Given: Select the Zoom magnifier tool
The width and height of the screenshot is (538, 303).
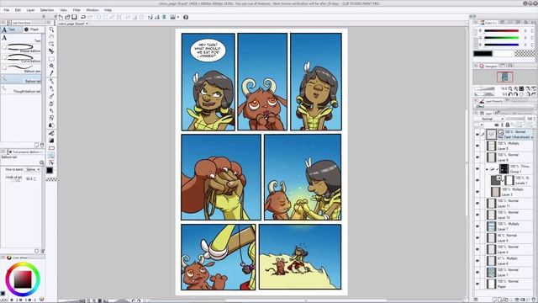Looking at the screenshot, I should click(x=51, y=29).
